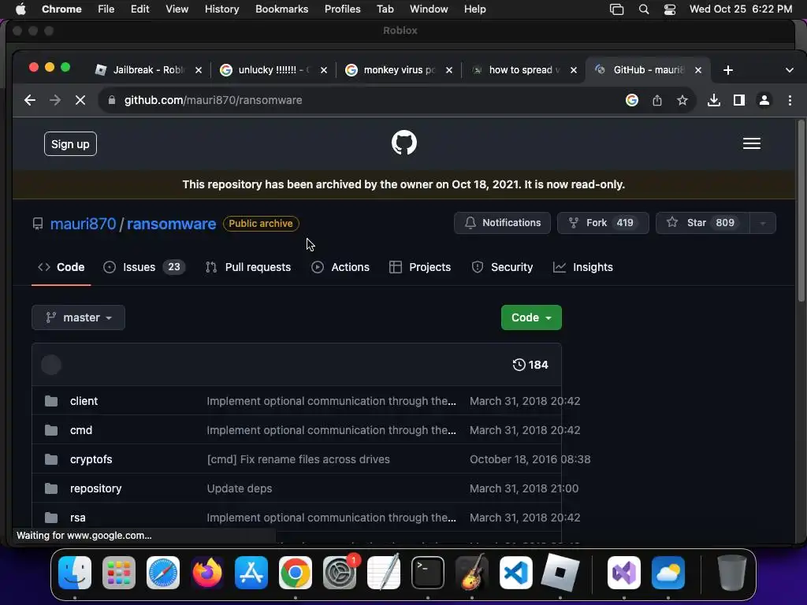Click the Star 809 button
This screenshot has height=605, width=807.
pos(702,223)
